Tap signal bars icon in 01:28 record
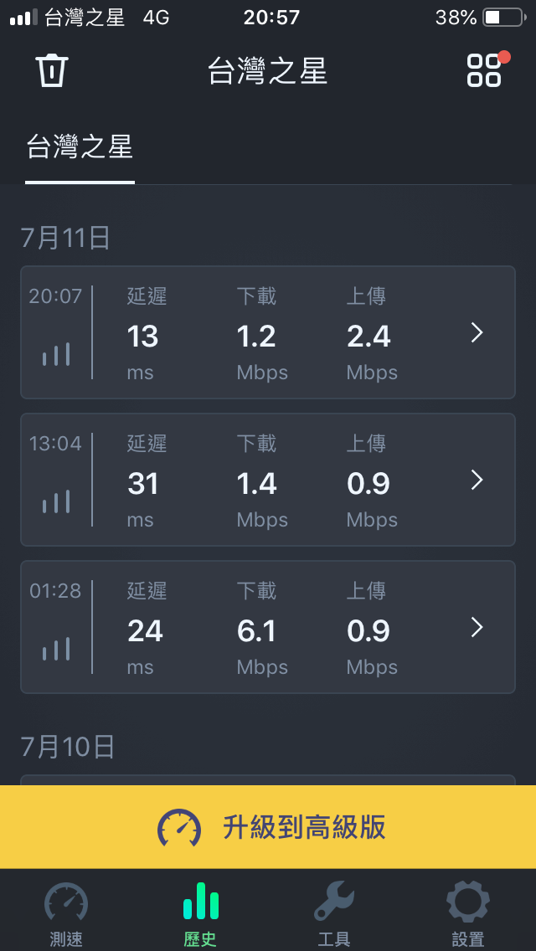536x951 pixels. pyautogui.click(x=56, y=649)
